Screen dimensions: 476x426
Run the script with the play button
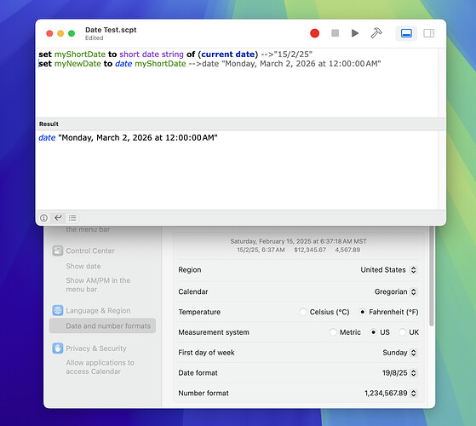point(354,33)
